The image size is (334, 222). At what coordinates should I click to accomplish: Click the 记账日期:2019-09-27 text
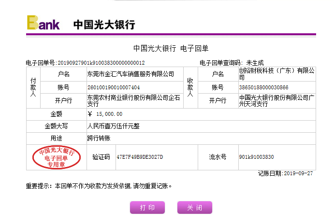tap(285, 174)
